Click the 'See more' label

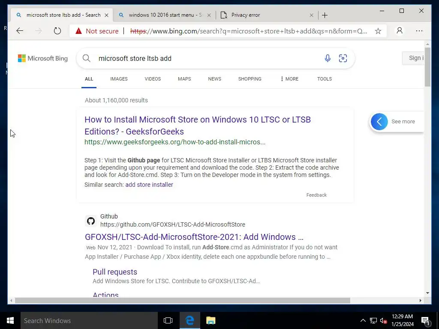click(x=403, y=121)
